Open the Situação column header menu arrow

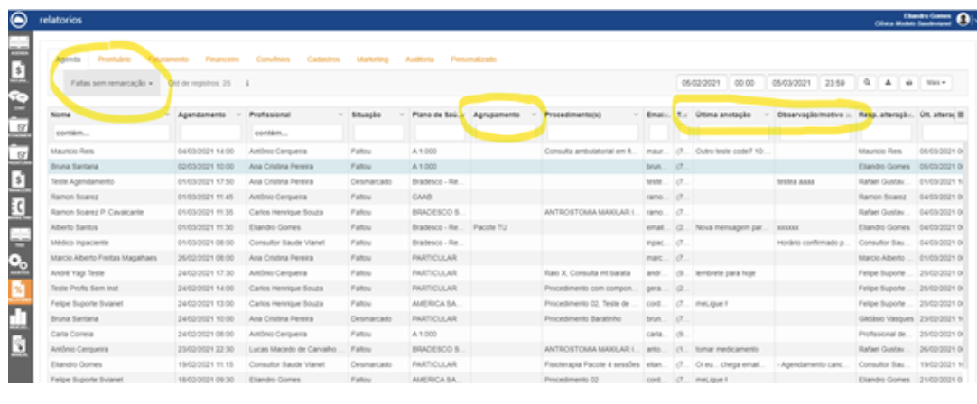[x=401, y=115]
